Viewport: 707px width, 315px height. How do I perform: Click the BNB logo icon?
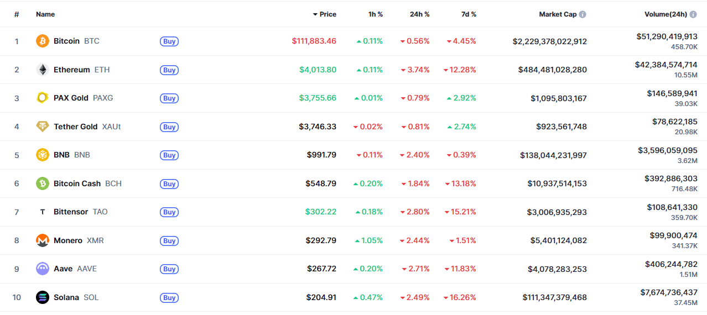click(x=43, y=155)
